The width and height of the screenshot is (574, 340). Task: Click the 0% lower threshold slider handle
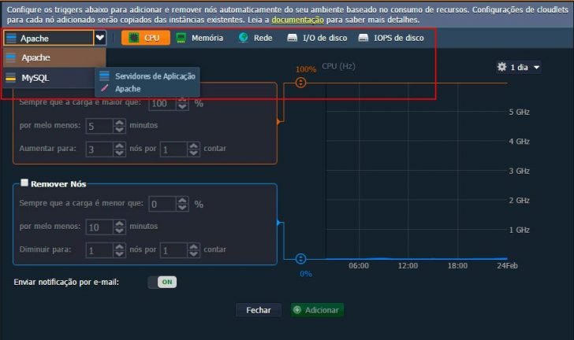tap(300, 259)
